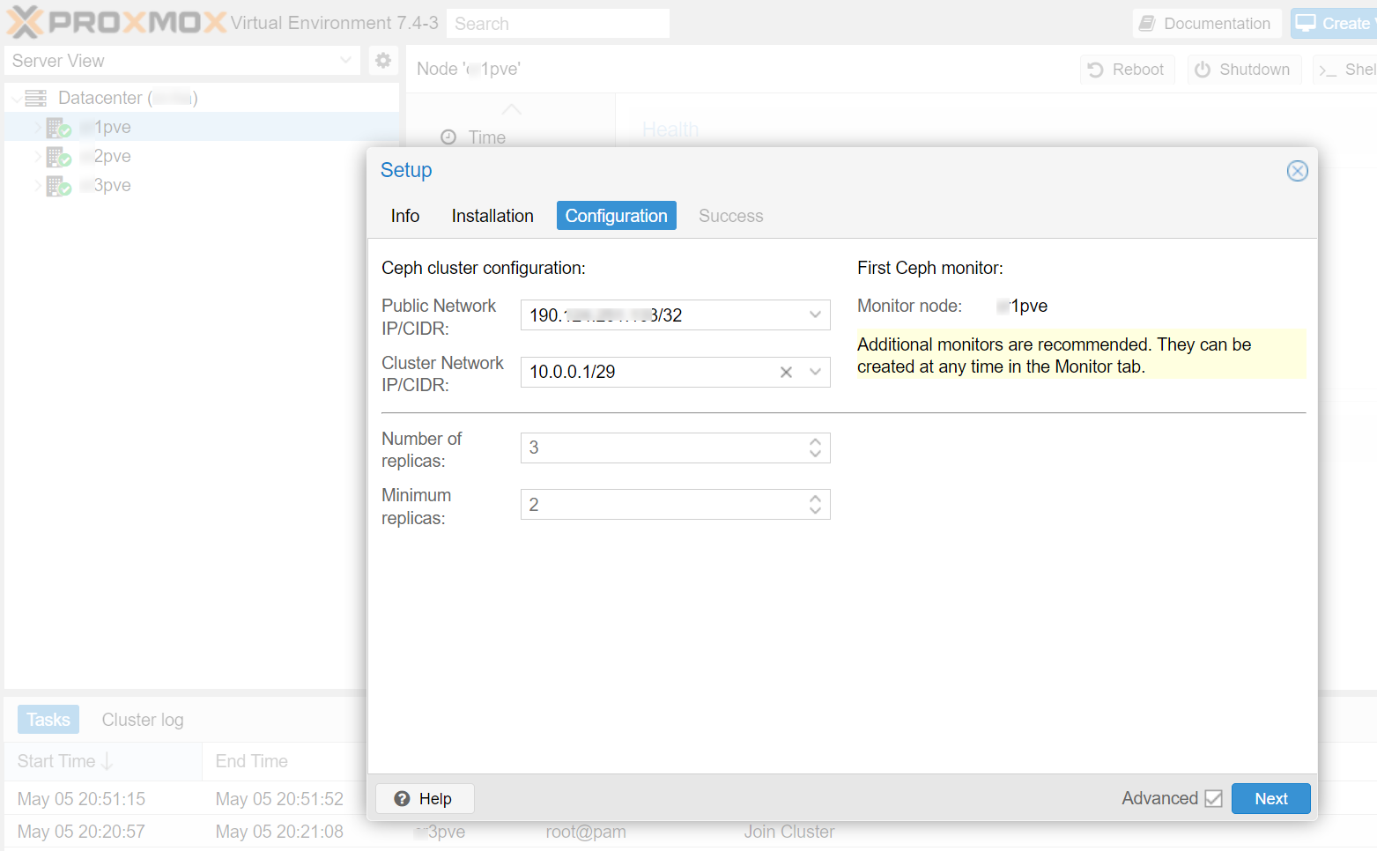Click the Join Cluster task description
Screen dimensions: 1377x851
click(789, 832)
